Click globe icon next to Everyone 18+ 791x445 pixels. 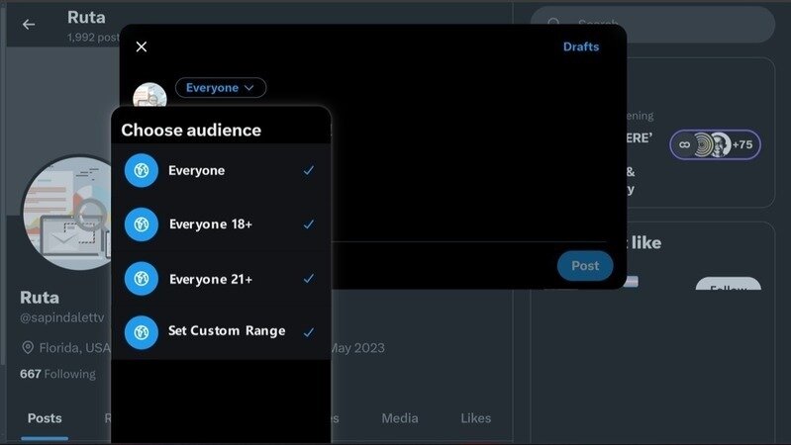click(142, 224)
